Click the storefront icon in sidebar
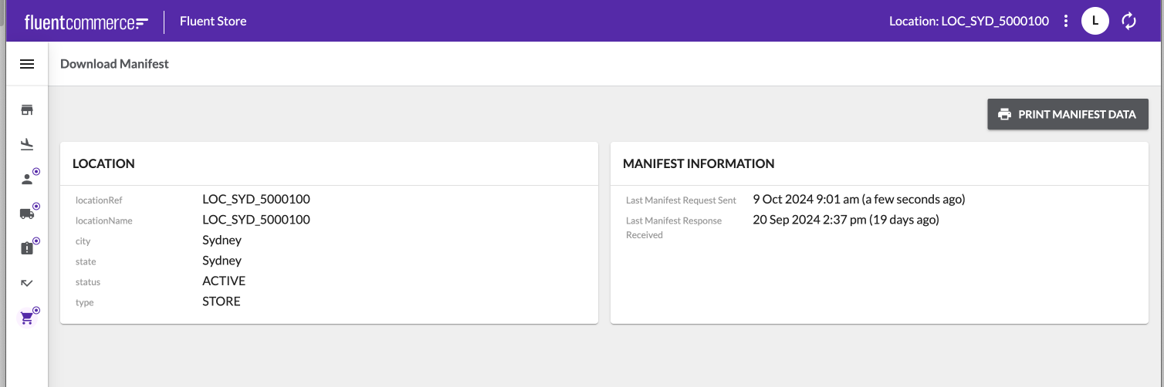This screenshot has height=387, width=1164. pos(27,110)
